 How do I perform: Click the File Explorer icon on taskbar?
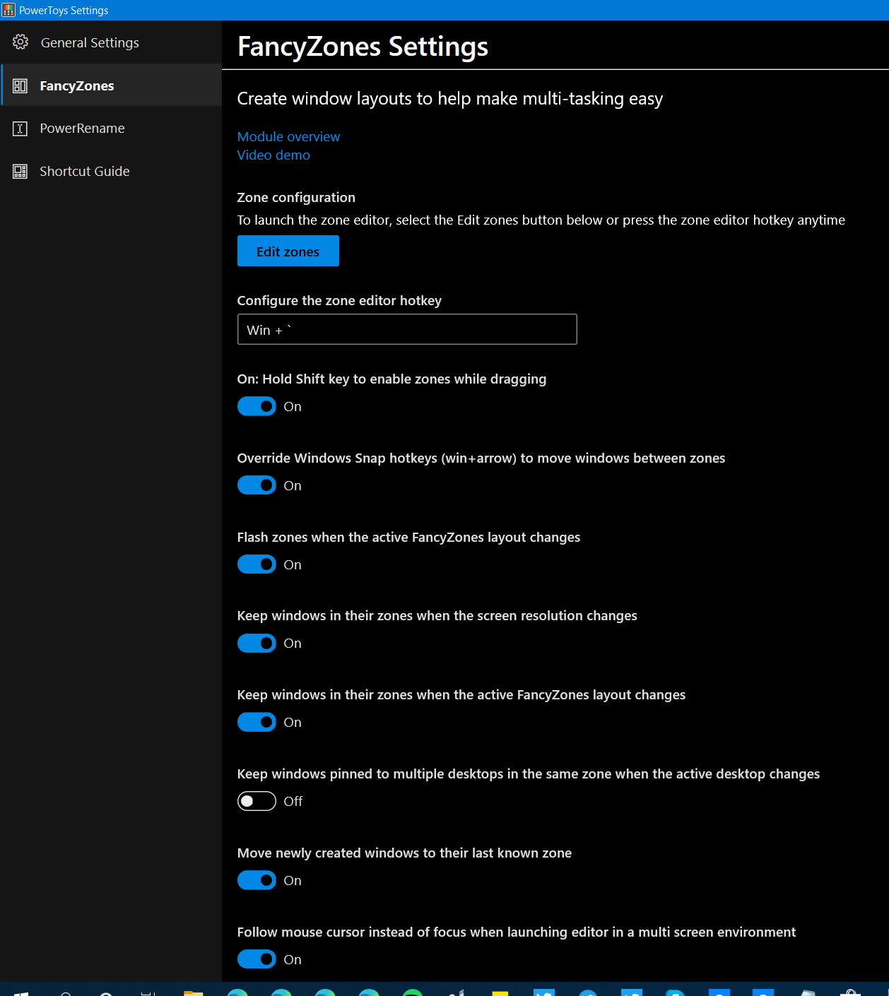(x=193, y=992)
